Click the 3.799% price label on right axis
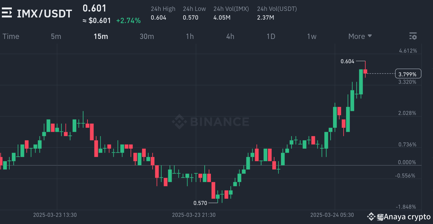 (408, 74)
